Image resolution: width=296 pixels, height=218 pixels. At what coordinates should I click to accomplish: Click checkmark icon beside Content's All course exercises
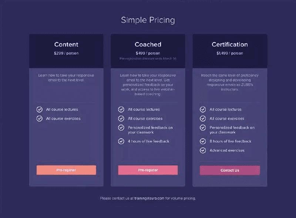tap(39, 118)
